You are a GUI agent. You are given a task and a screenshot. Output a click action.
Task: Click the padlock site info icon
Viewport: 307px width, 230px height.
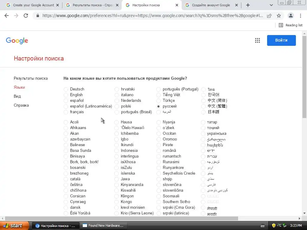pyautogui.click(x=37, y=16)
